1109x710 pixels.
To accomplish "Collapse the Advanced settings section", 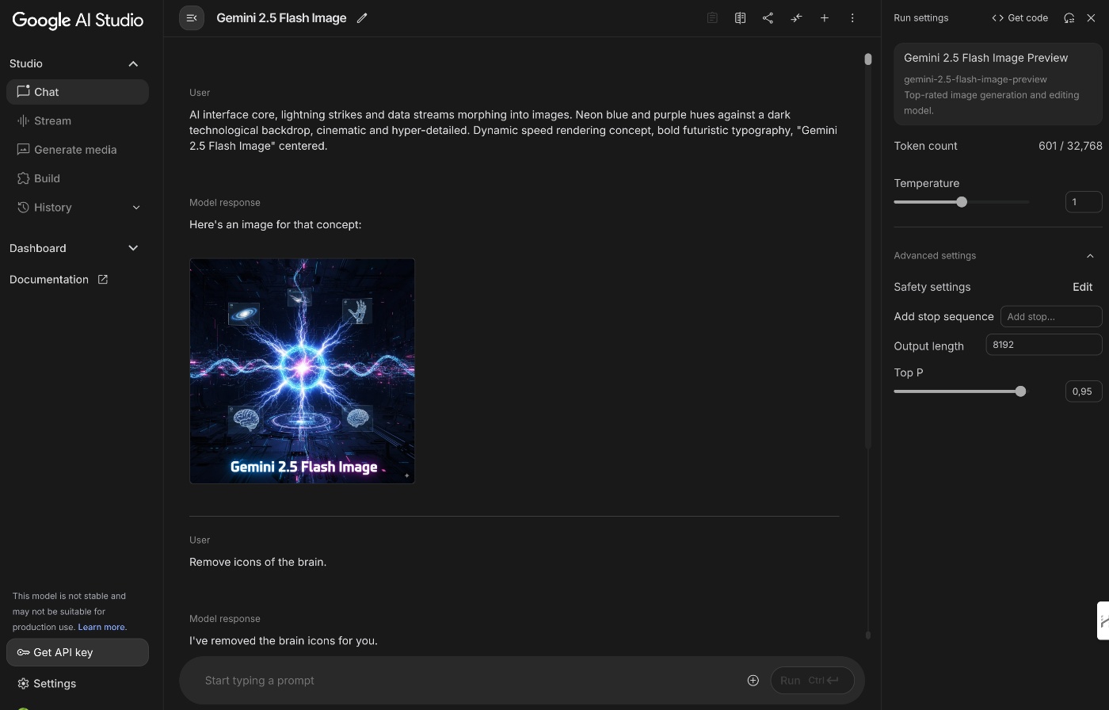I will 1090,256.
